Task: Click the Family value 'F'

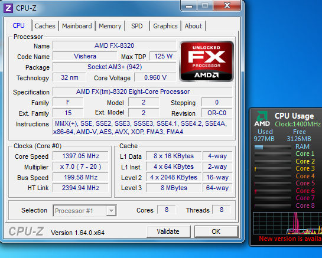Action: pos(68,102)
